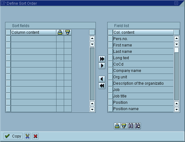The image size is (185, 142).
Task: Select the row marker beside Pers.no.
Action: 110,39
